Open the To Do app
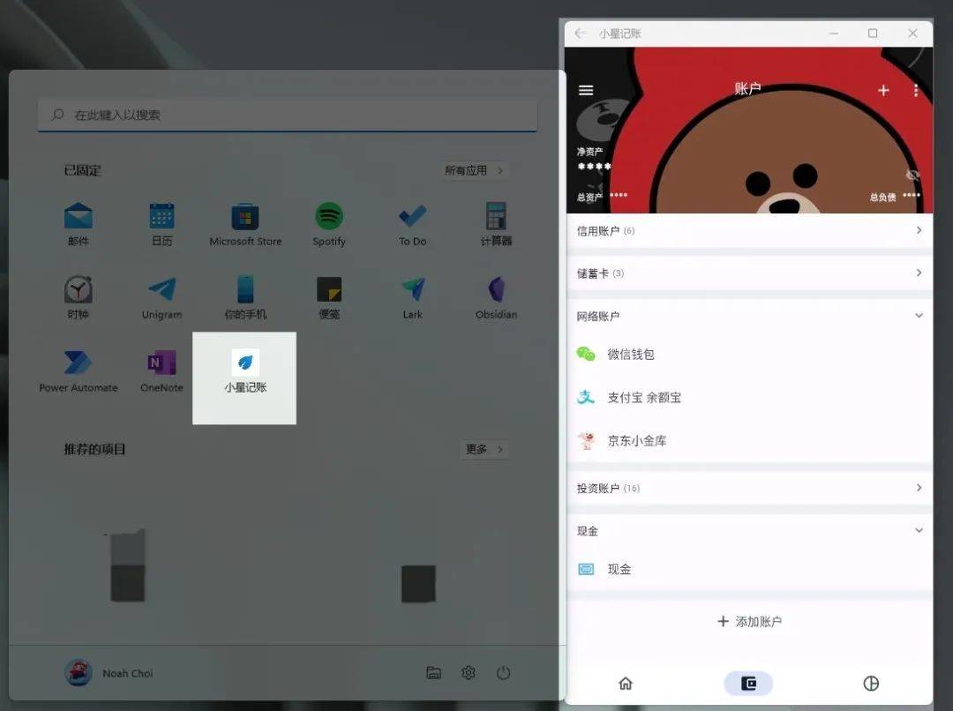This screenshot has width=953, height=711. click(413, 224)
